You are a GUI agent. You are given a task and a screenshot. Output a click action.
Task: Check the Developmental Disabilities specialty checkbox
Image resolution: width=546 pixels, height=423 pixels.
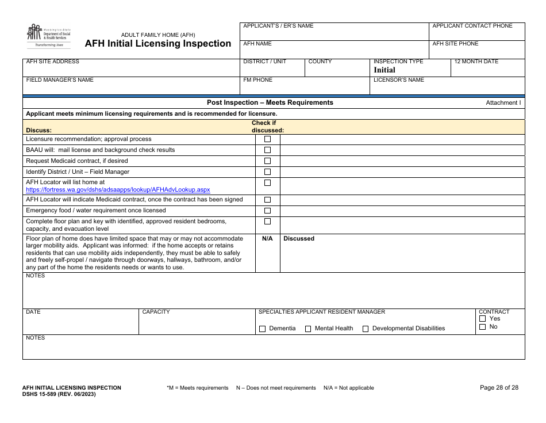(x=366, y=329)
